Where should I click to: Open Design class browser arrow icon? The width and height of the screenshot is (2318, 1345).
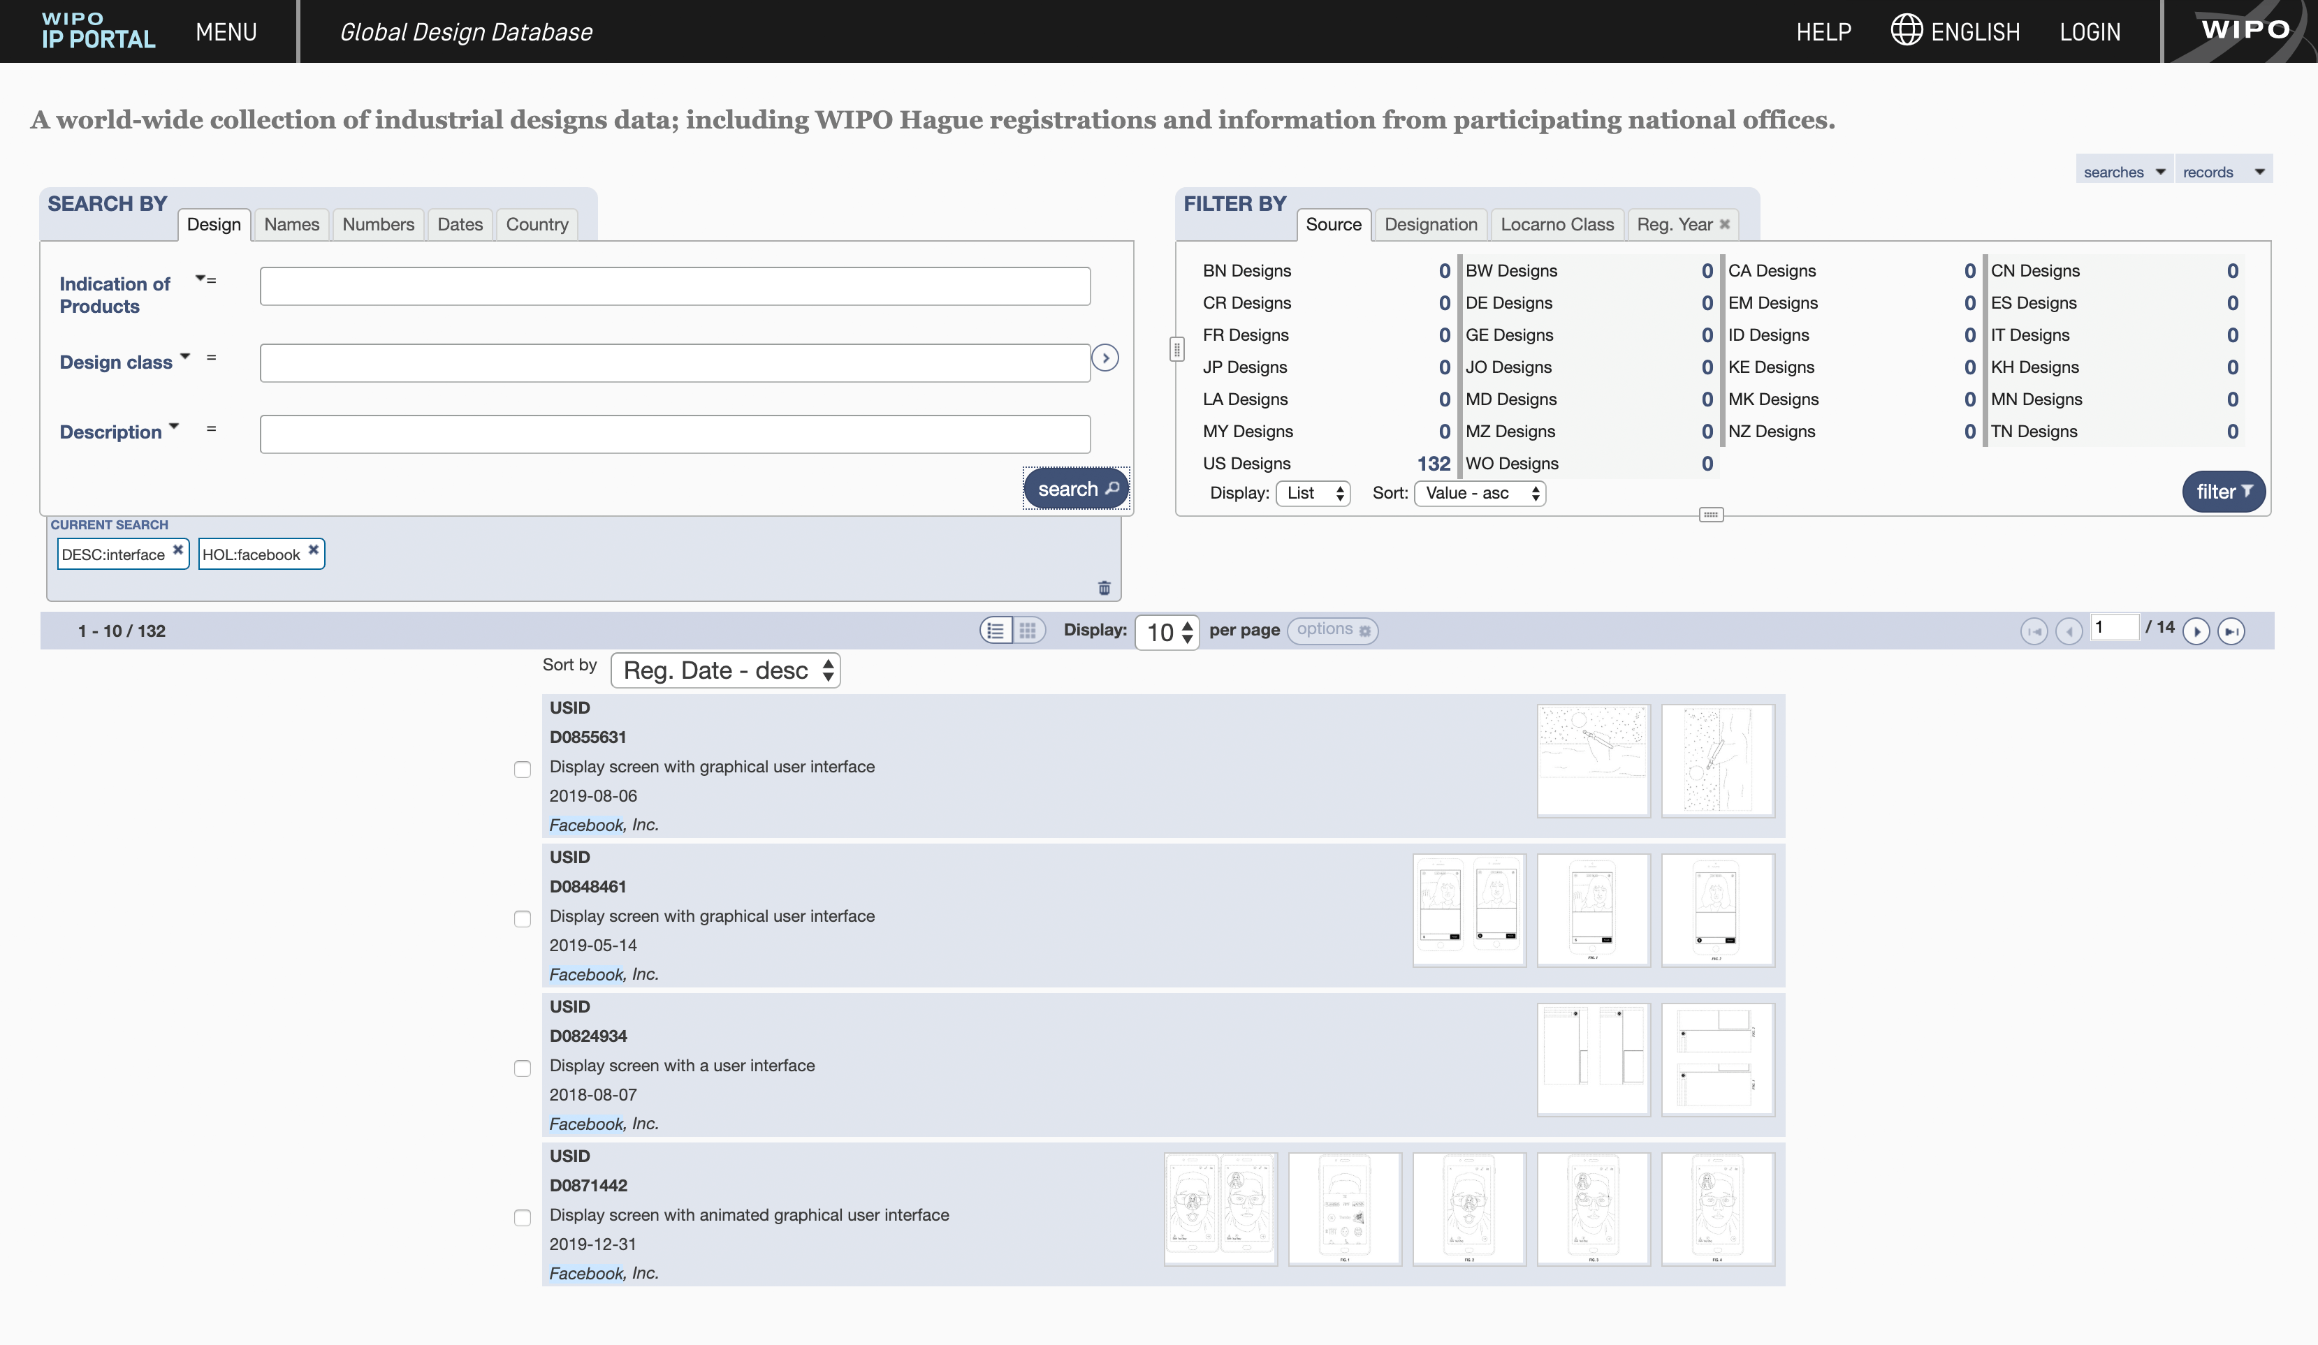click(x=1105, y=358)
